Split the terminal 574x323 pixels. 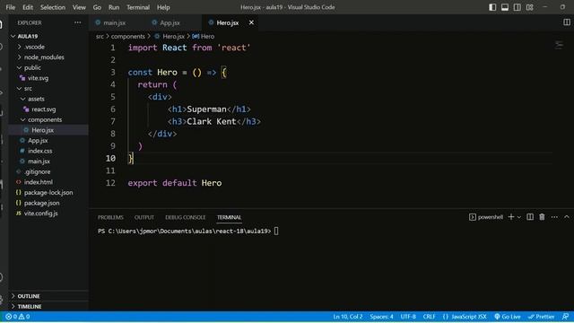coord(530,217)
